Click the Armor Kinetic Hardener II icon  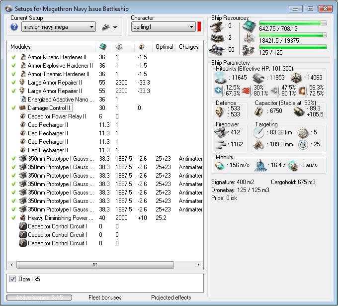23,57
